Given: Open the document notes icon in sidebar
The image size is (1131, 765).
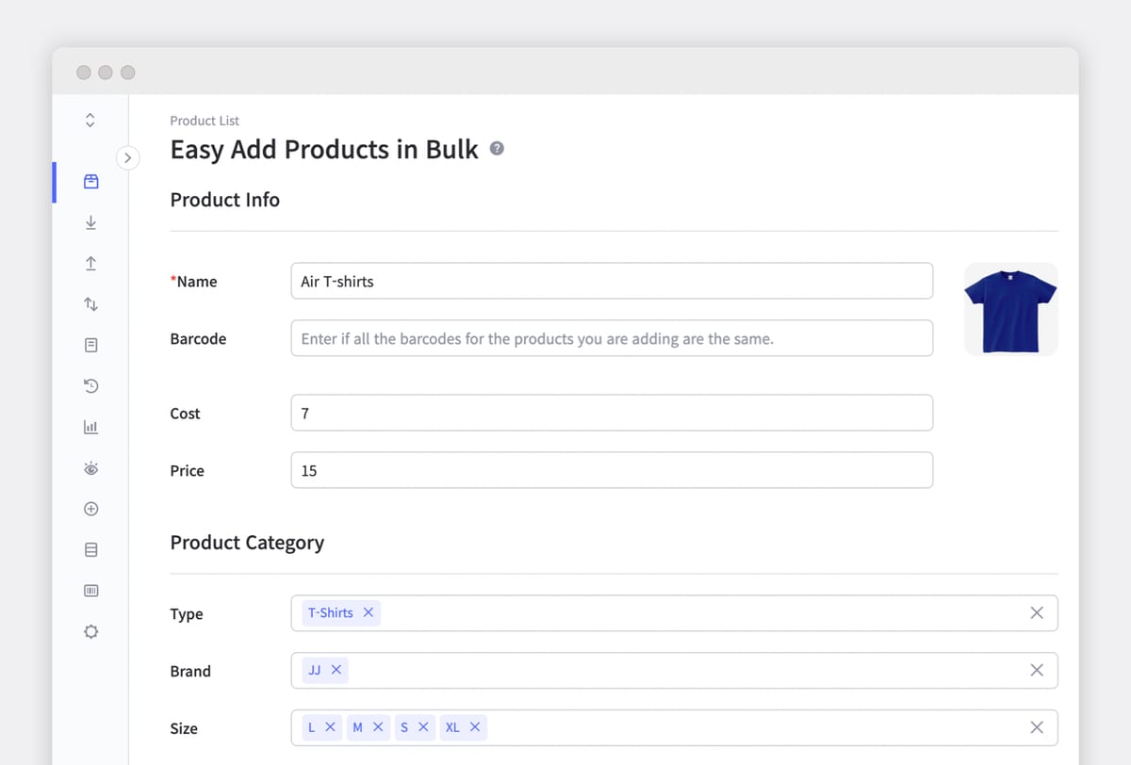Looking at the screenshot, I should tap(90, 345).
